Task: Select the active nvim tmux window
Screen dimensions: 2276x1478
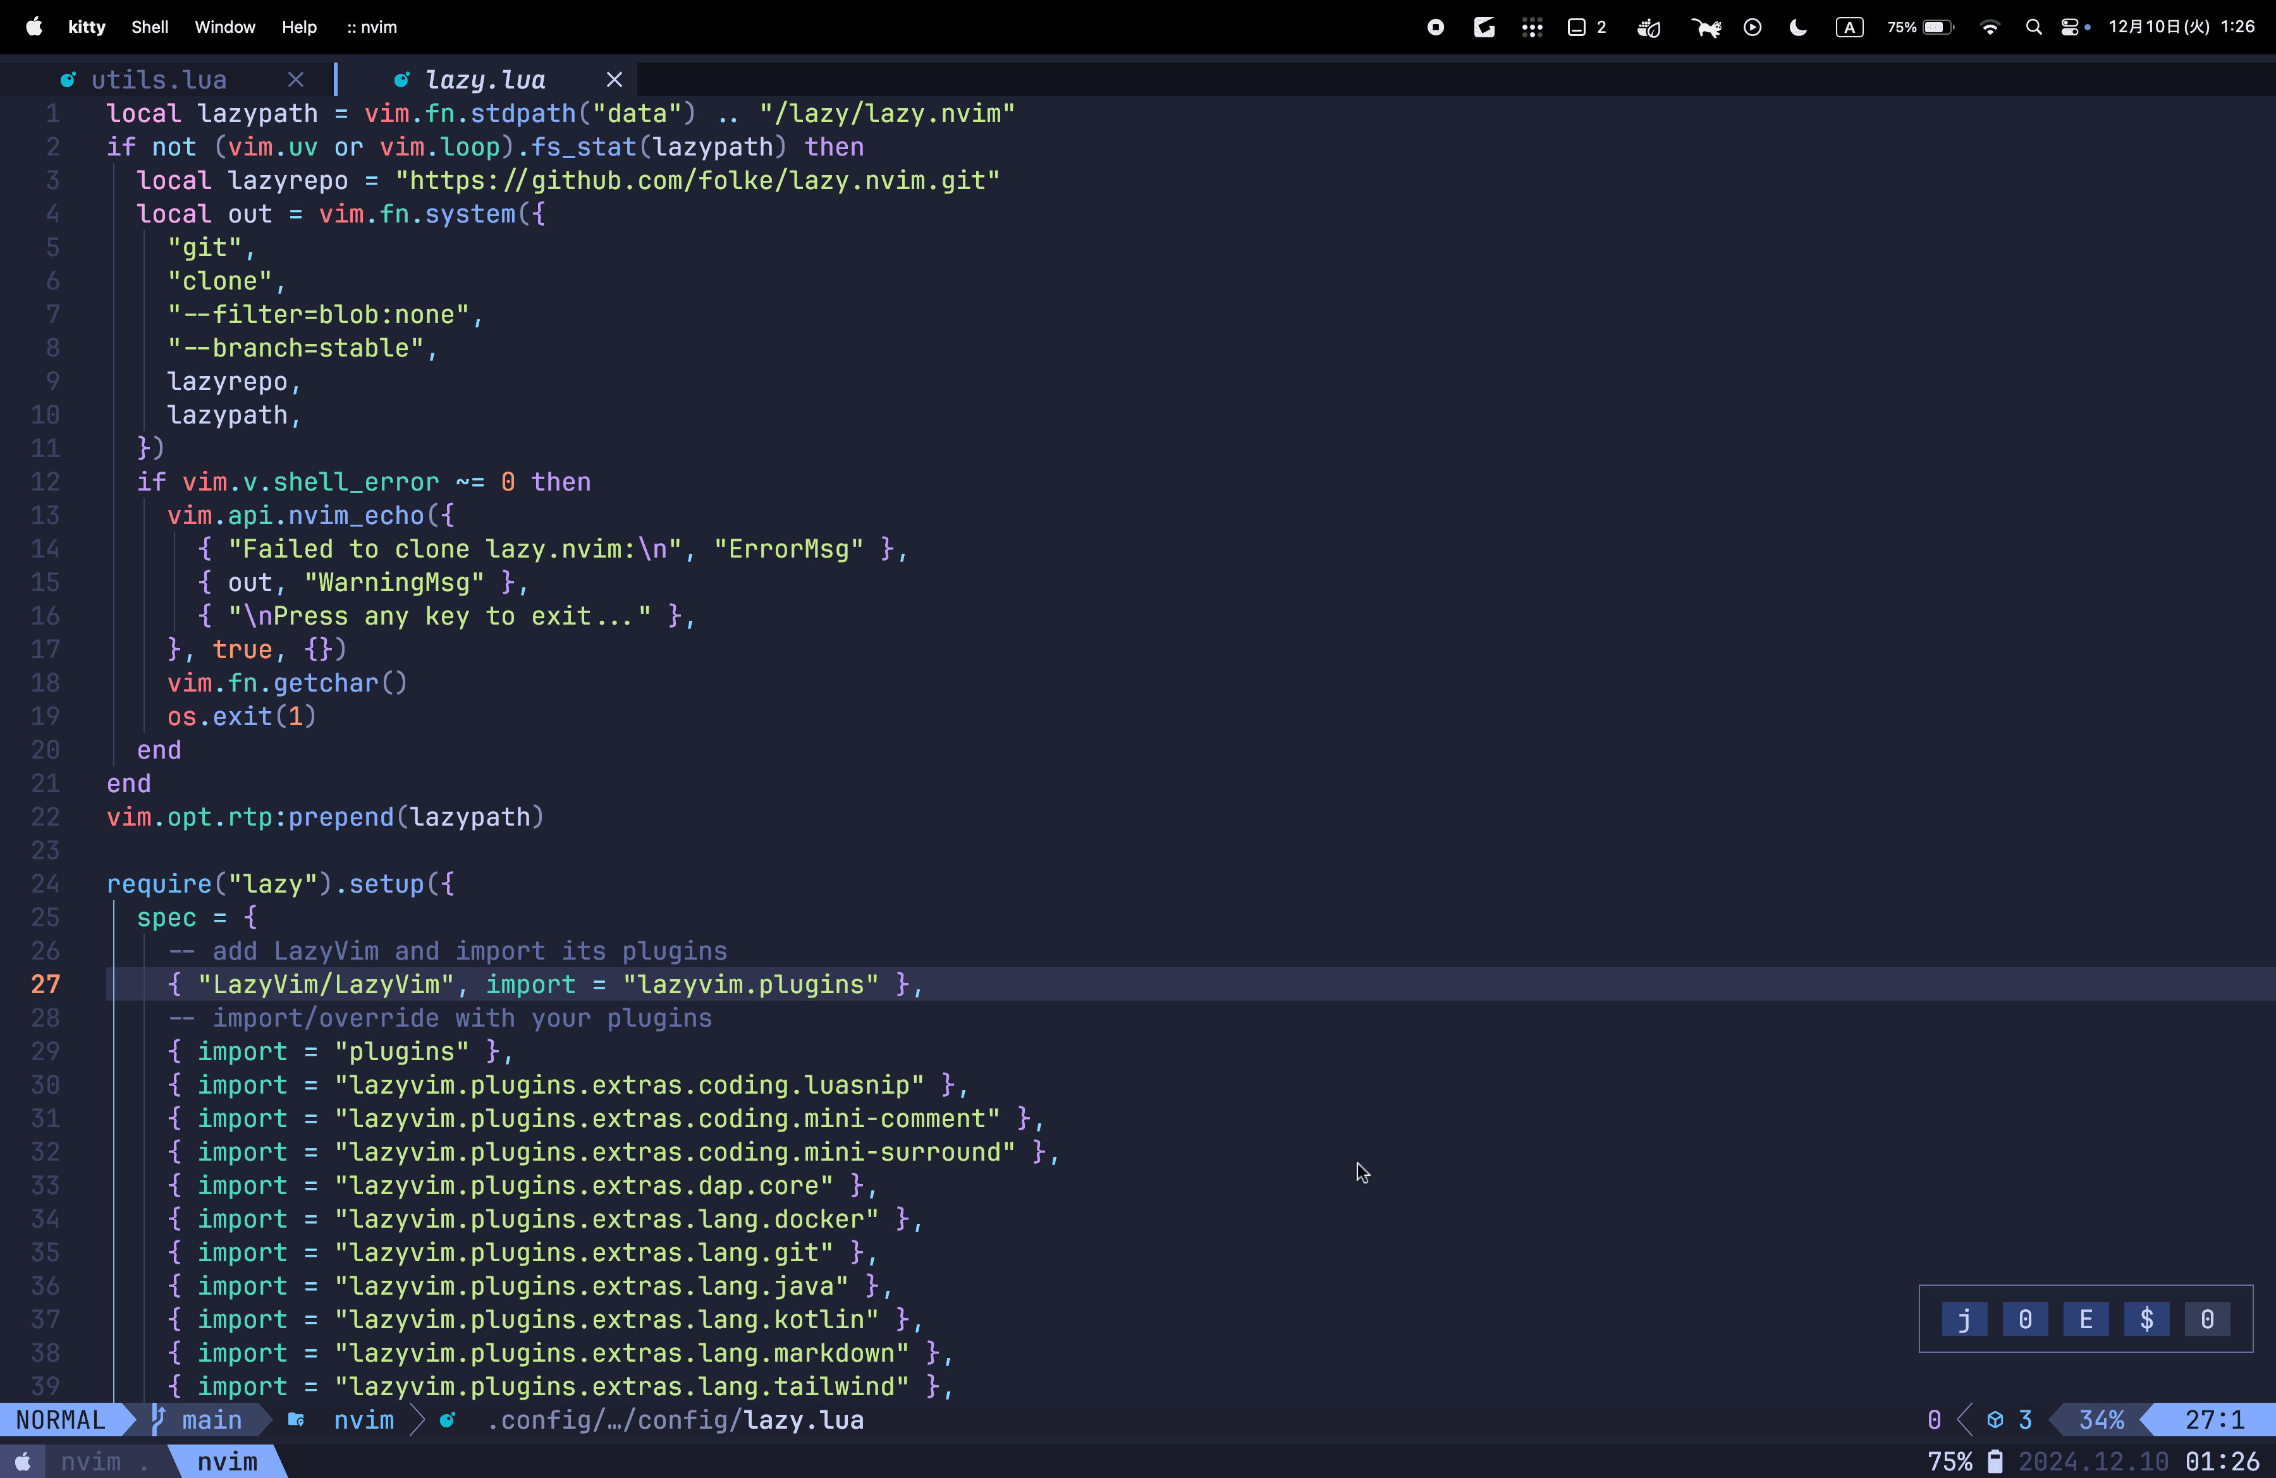Action: pos(228,1462)
